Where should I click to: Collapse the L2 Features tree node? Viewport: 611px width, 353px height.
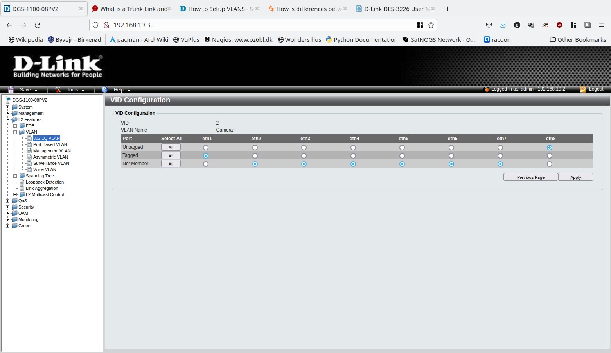(x=7, y=119)
